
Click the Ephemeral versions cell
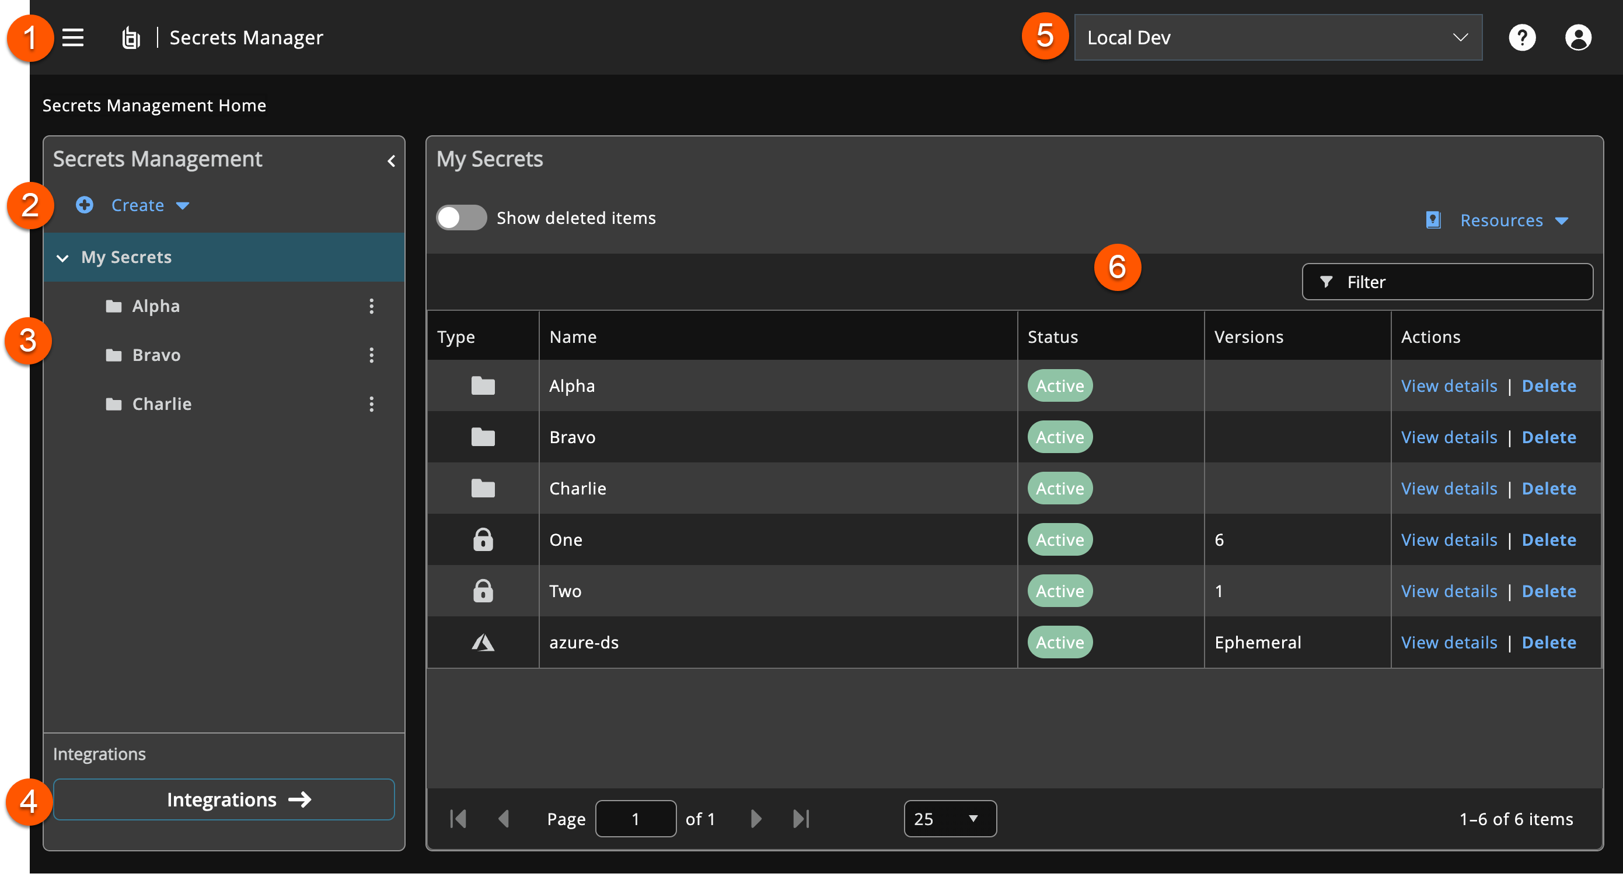(x=1297, y=642)
